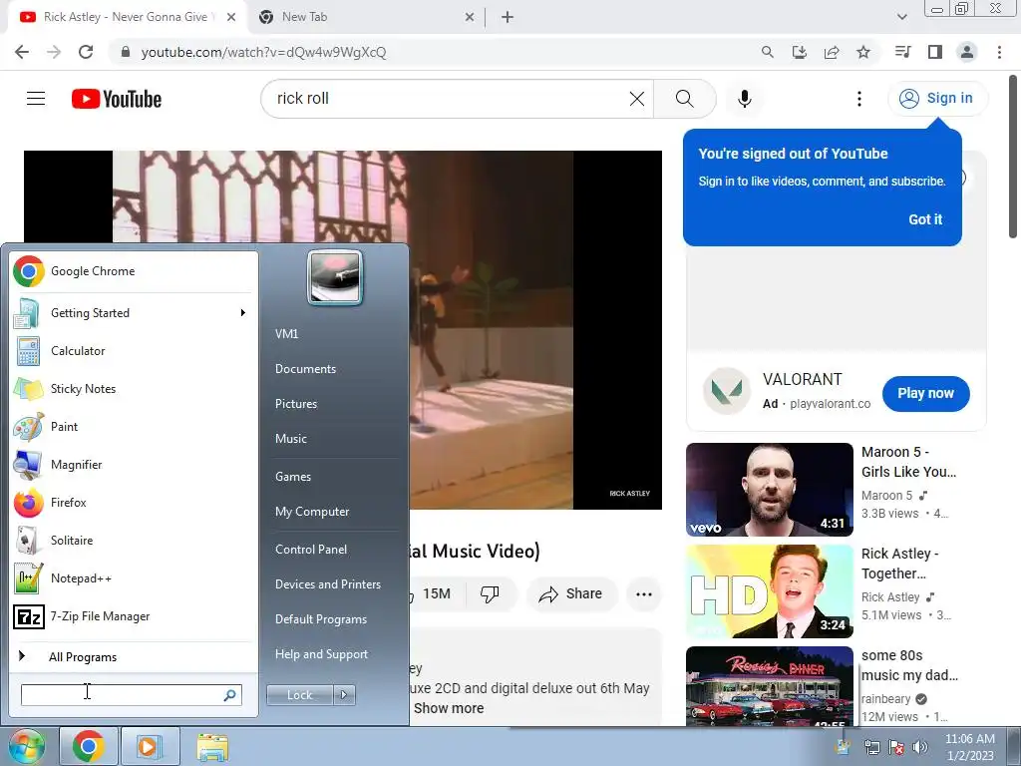Clear the YouTube search text
Viewport: 1021px width, 766px height.
(x=637, y=99)
